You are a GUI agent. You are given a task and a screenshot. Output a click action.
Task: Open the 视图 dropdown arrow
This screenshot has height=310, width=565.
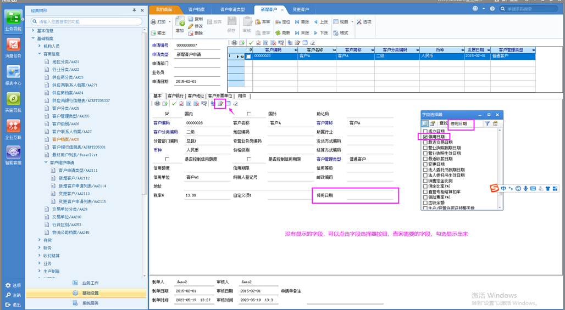[352, 22]
